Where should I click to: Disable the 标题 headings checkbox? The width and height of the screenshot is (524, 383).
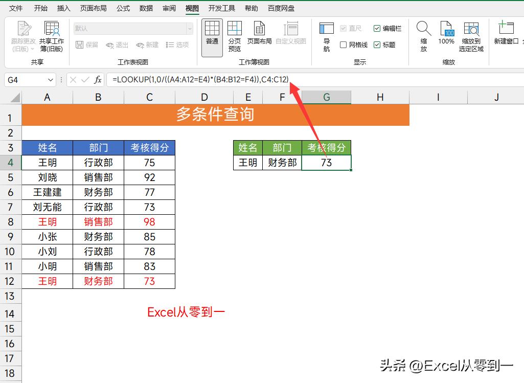coord(377,44)
